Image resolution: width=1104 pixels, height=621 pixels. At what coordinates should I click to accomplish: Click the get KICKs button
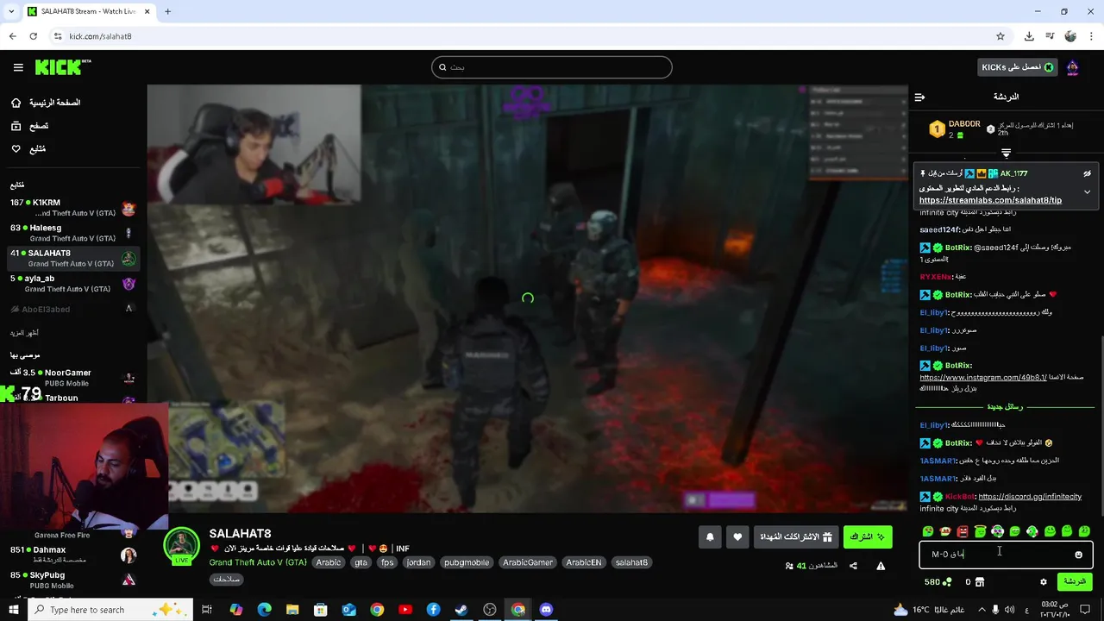tap(1018, 67)
